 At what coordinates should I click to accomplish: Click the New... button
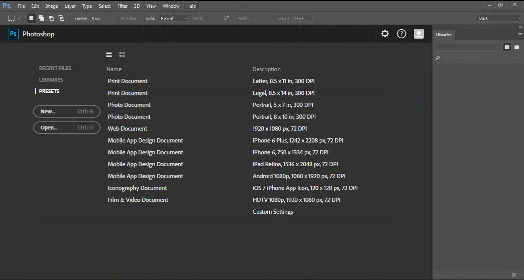[67, 111]
